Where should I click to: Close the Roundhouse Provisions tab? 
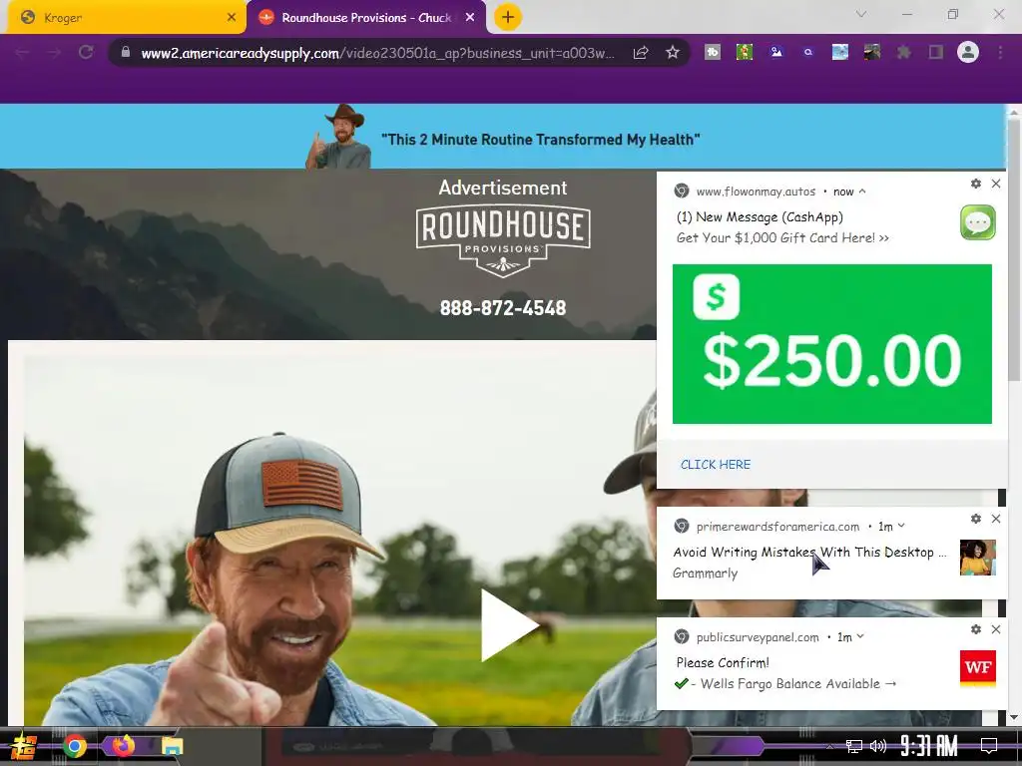click(x=470, y=18)
